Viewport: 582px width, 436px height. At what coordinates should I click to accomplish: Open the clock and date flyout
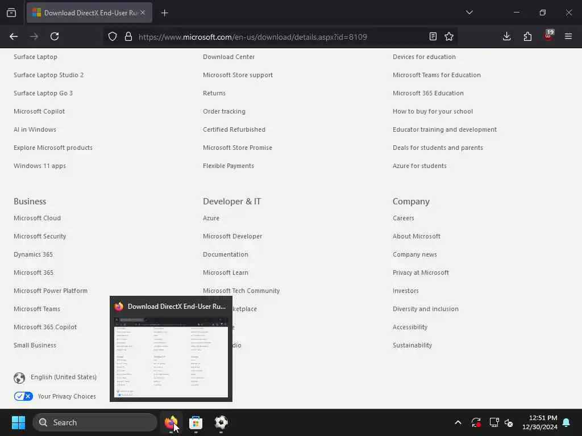pyautogui.click(x=540, y=422)
